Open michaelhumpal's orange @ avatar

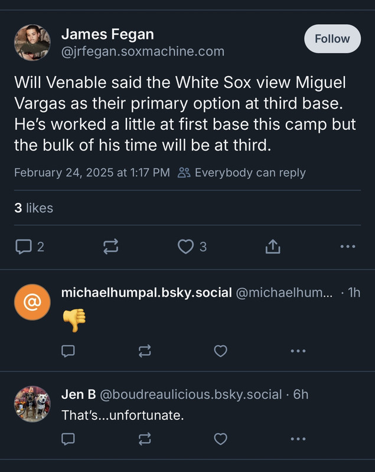point(32,301)
